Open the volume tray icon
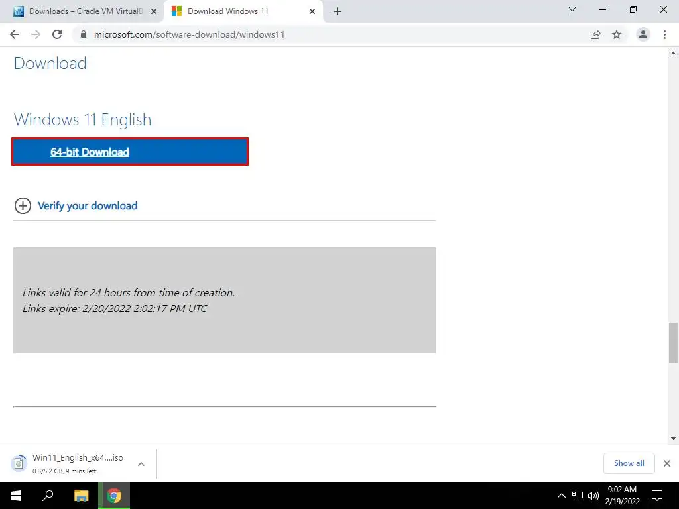The width and height of the screenshot is (679, 509). click(x=593, y=496)
